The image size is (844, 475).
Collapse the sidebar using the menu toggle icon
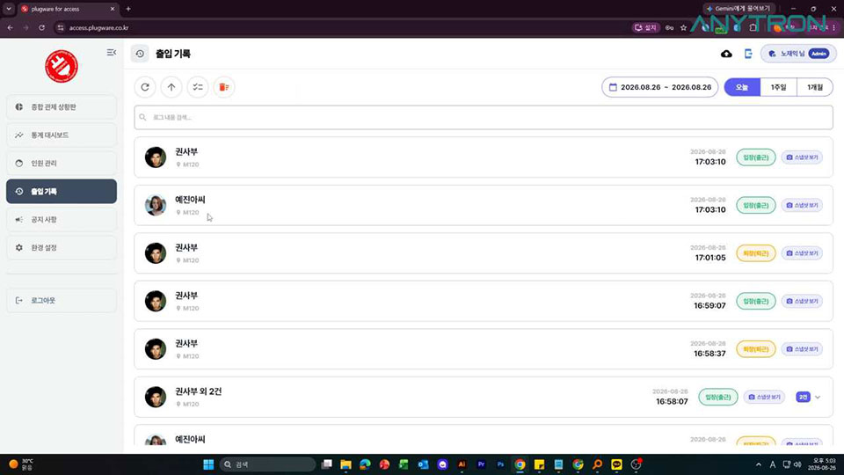(112, 52)
